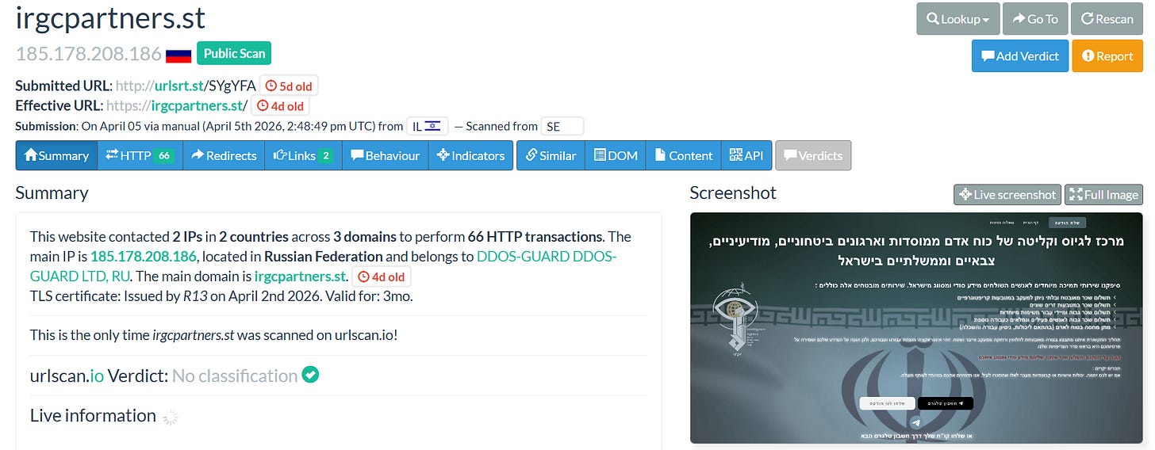Click the SE scanned-from badge

[x=562, y=126]
